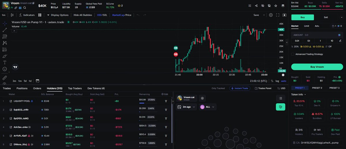The height and width of the screenshot is (149, 346).
Task: Select the ruler measure tool
Action: [5, 78]
